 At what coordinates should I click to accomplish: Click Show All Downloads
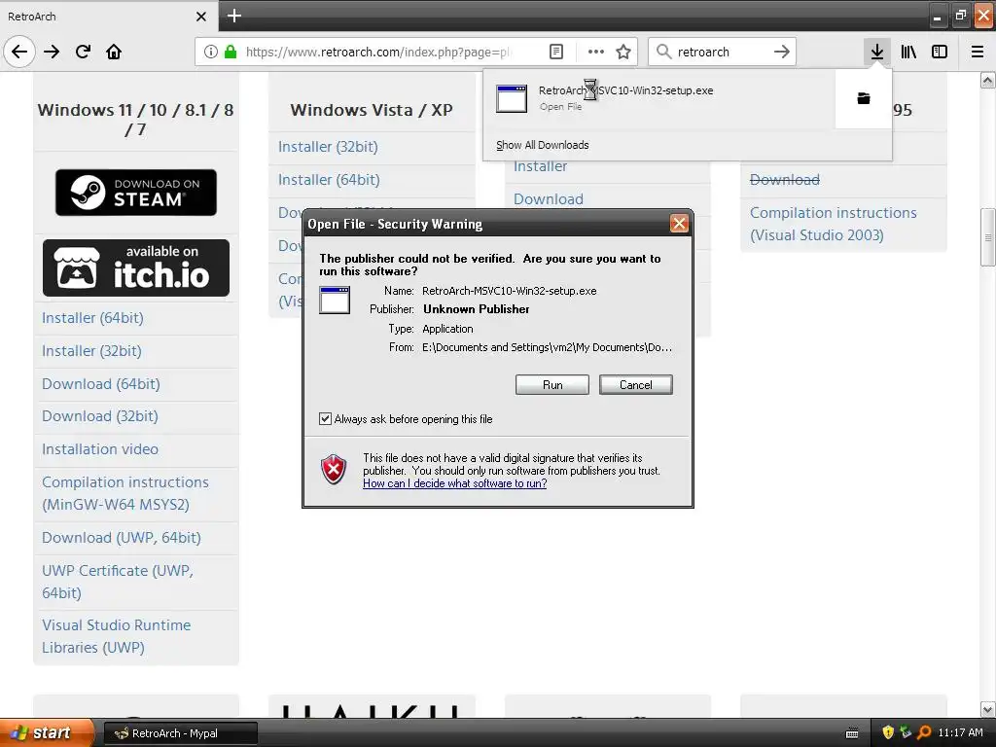tap(543, 145)
